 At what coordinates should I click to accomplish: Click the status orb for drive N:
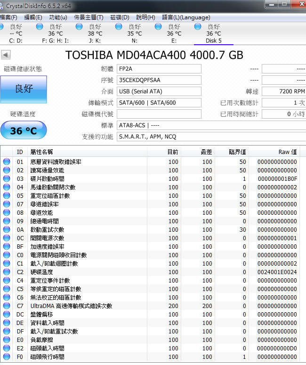(119, 27)
